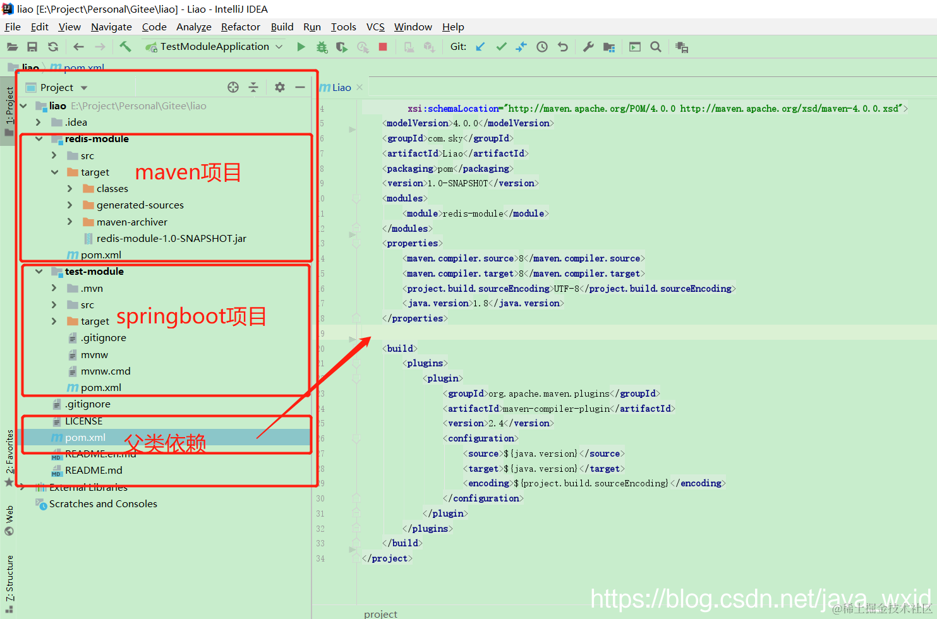Toggle the 1: Project tool window
Image resolution: width=937 pixels, height=619 pixels.
coord(9,111)
